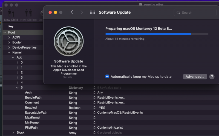Image resolution: width=219 pixels, height=136 pixels.
Task: Click BundlePath value RestrictEvents.kext
Action: pyautogui.click(x=111, y=97)
